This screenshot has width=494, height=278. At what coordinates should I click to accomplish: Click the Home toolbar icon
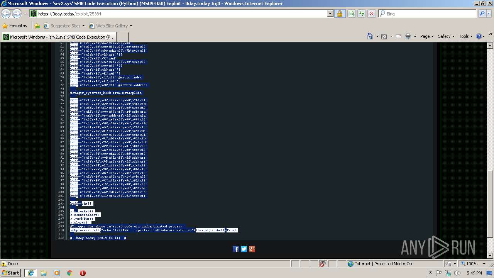[x=370, y=36]
